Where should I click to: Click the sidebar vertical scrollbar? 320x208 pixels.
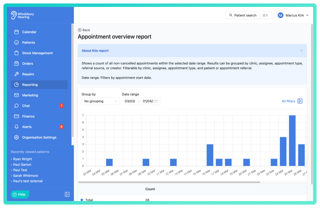click(72, 80)
